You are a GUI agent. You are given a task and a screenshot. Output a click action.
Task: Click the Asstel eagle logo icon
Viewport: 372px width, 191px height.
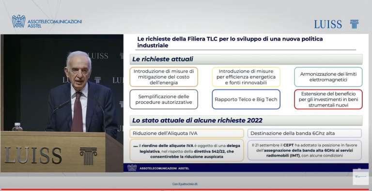[x=18, y=21]
